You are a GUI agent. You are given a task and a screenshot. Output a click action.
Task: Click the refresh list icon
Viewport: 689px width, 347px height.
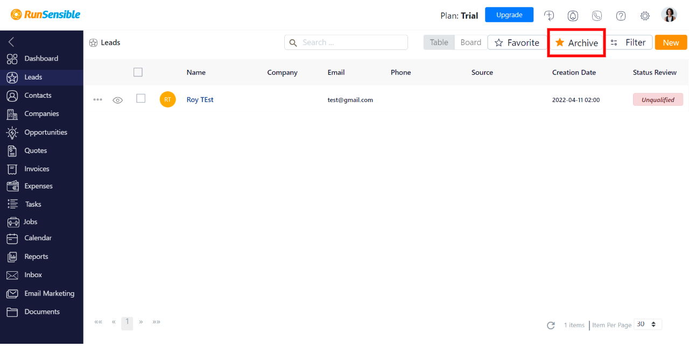551,326
